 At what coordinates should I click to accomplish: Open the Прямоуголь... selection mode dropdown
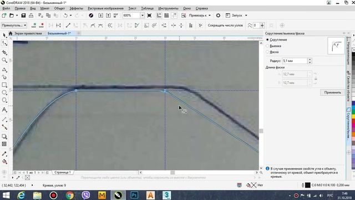click(14, 26)
